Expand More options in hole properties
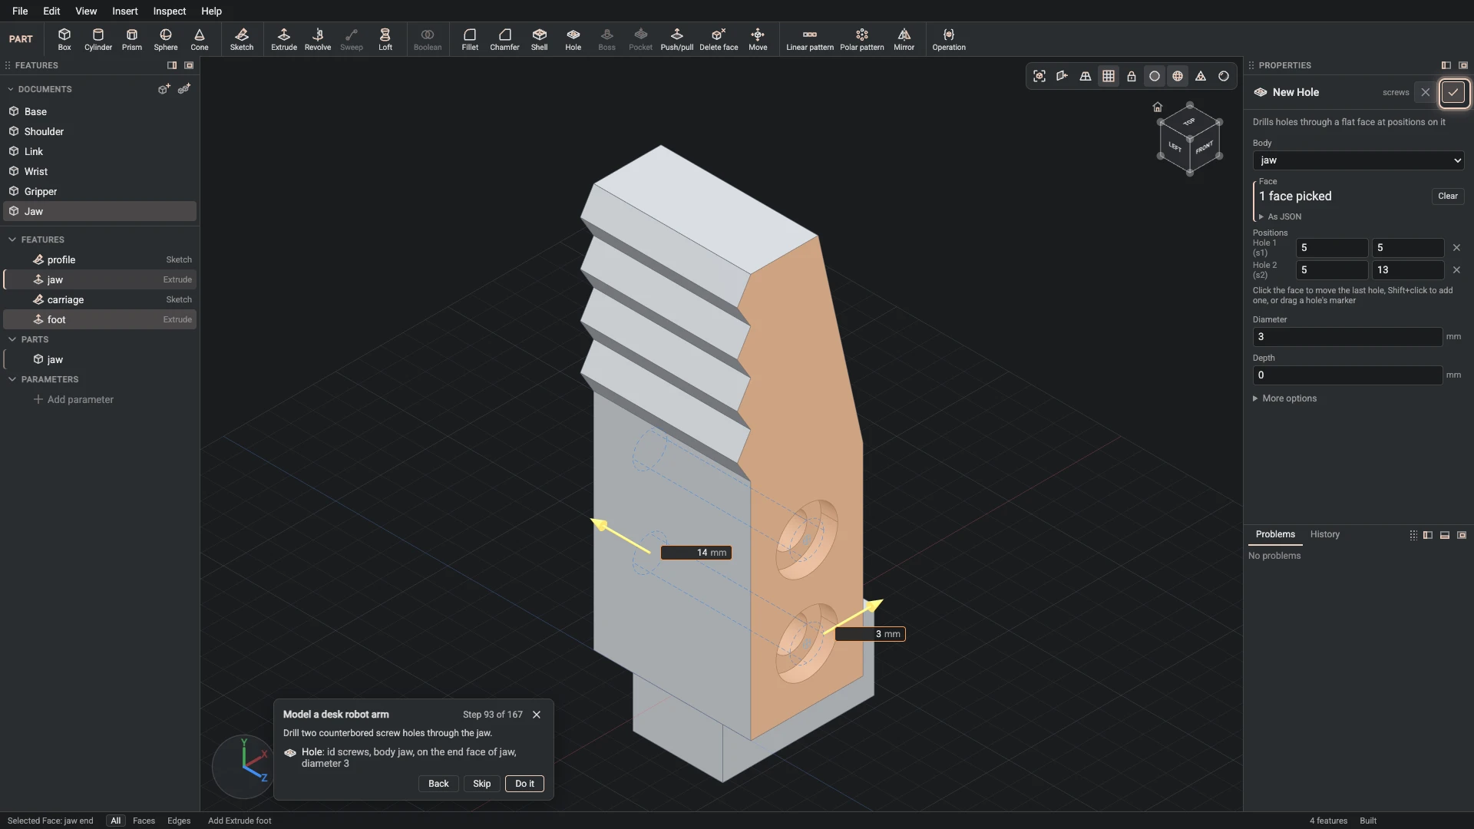Screen dimensions: 1474x829 [x=1284, y=398]
